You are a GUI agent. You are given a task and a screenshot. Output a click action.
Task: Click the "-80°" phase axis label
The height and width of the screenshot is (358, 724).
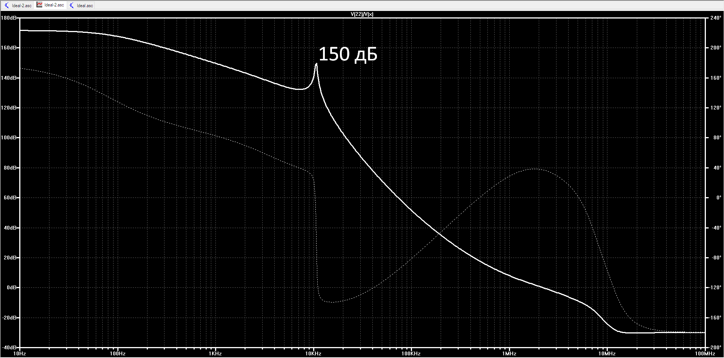point(716,258)
